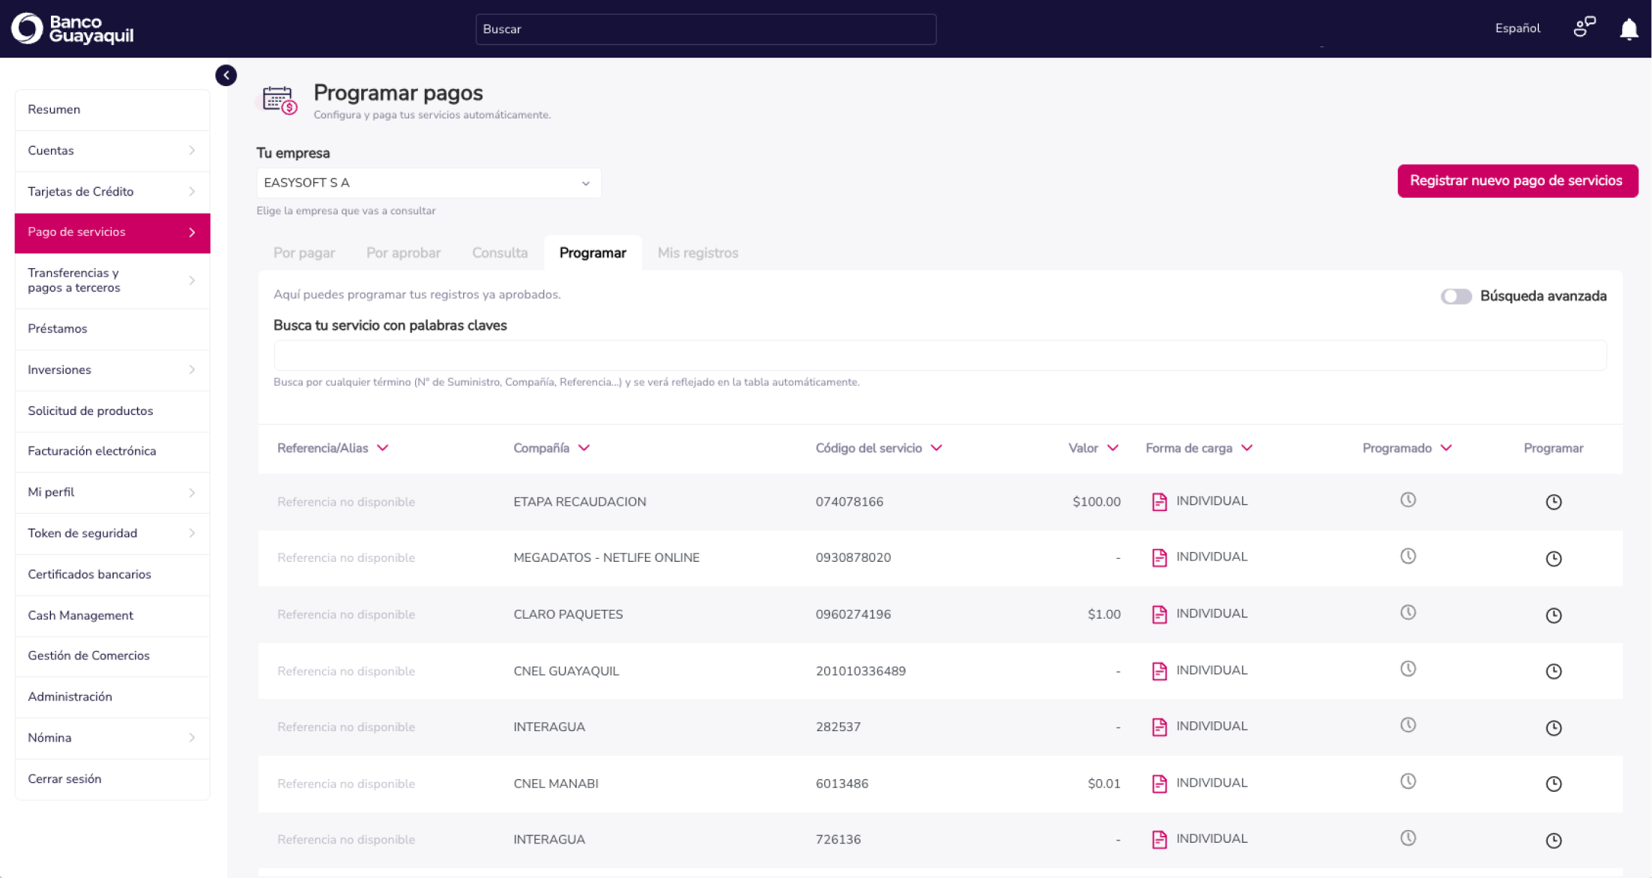This screenshot has height=878, width=1652.
Task: Enable the Búsqueda avanzada toggle
Action: coord(1456,297)
